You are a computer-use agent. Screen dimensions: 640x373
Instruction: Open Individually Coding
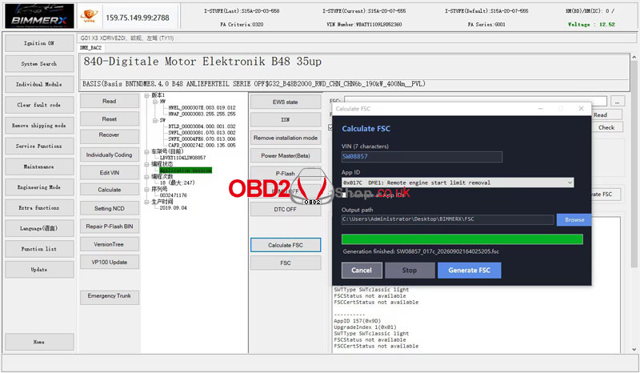[x=110, y=154]
